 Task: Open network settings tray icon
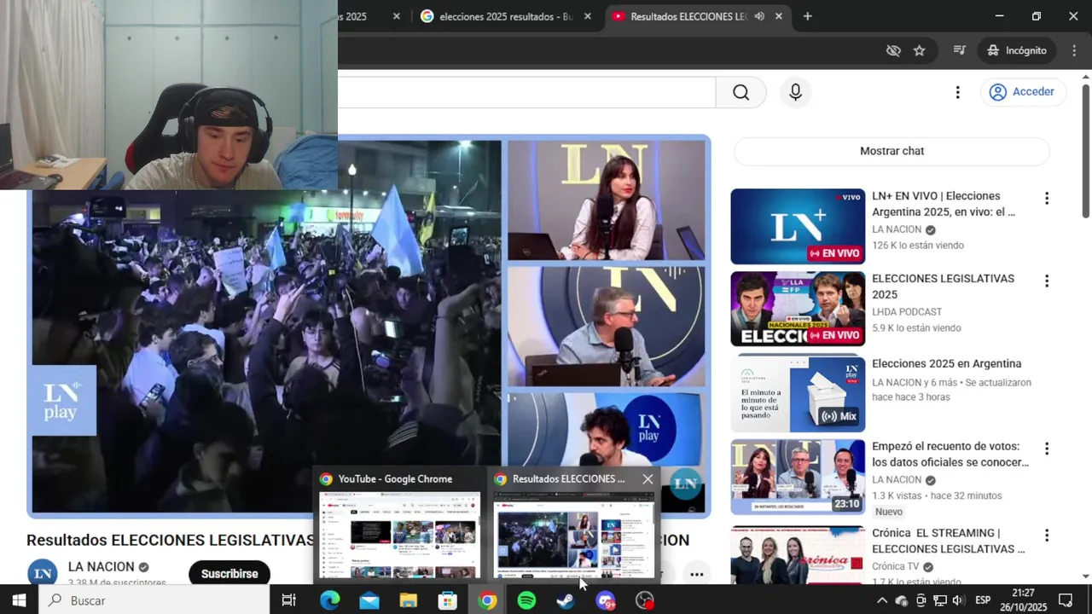[x=939, y=600]
